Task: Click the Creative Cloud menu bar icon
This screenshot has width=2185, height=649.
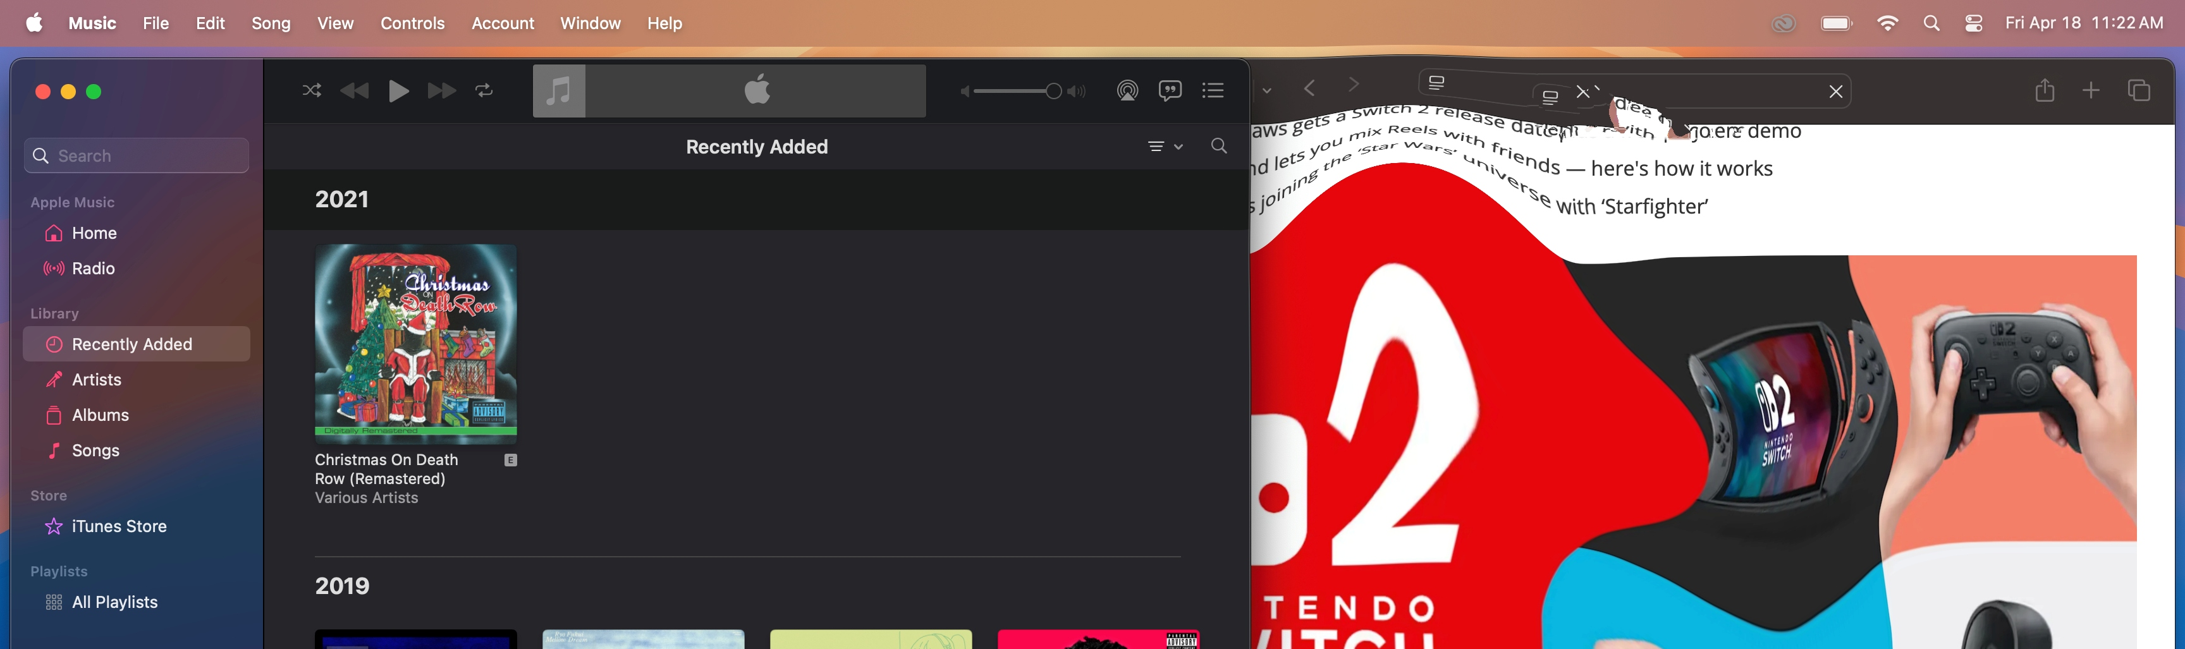Action: click(x=1784, y=24)
